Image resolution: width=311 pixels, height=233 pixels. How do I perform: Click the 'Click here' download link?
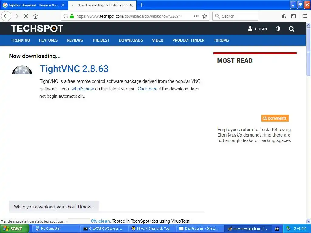click(x=148, y=89)
